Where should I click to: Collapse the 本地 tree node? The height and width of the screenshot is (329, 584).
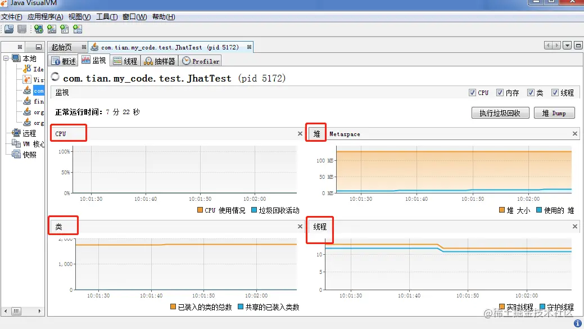coord(6,58)
